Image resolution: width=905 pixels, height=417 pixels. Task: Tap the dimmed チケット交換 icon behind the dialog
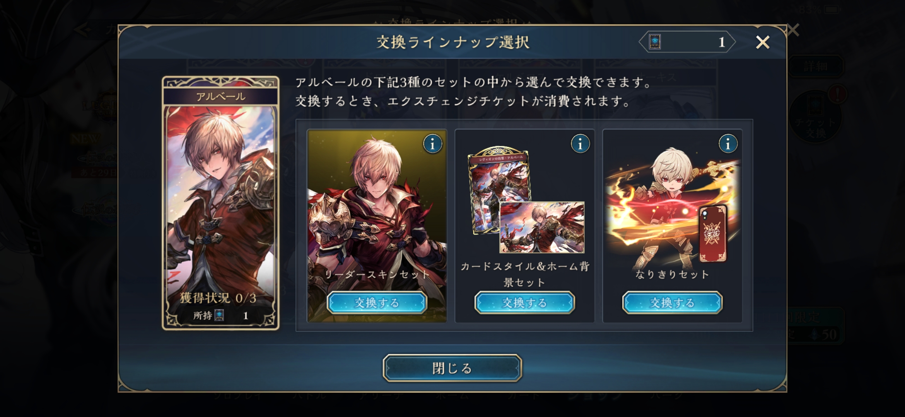pyautogui.click(x=815, y=116)
